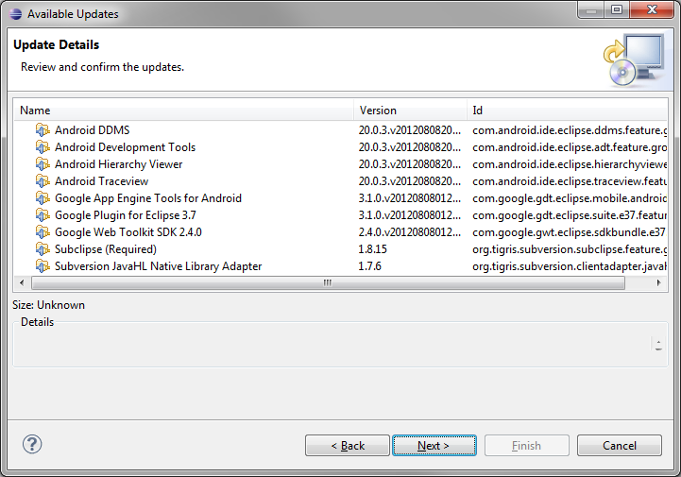Select the Android Hierarchy Viewer name
Image resolution: width=681 pixels, height=477 pixels.
119,163
